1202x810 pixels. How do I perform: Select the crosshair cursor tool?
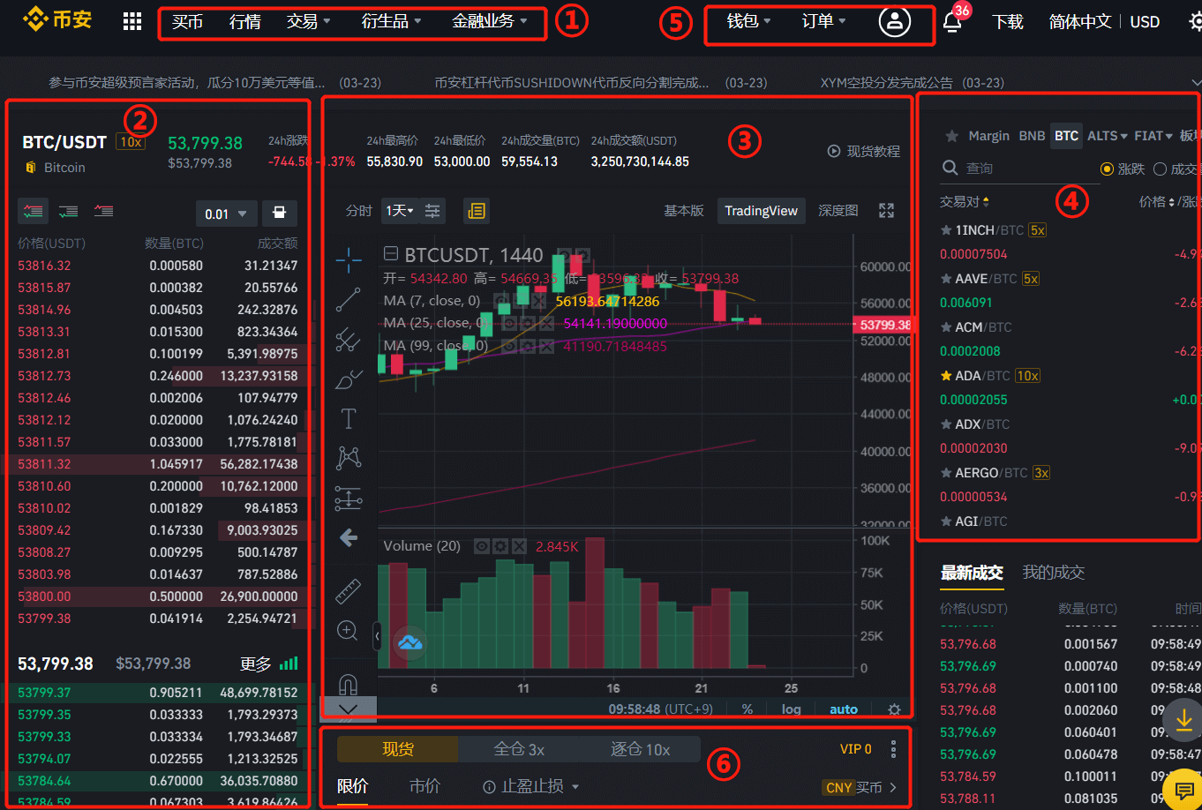coord(349,259)
